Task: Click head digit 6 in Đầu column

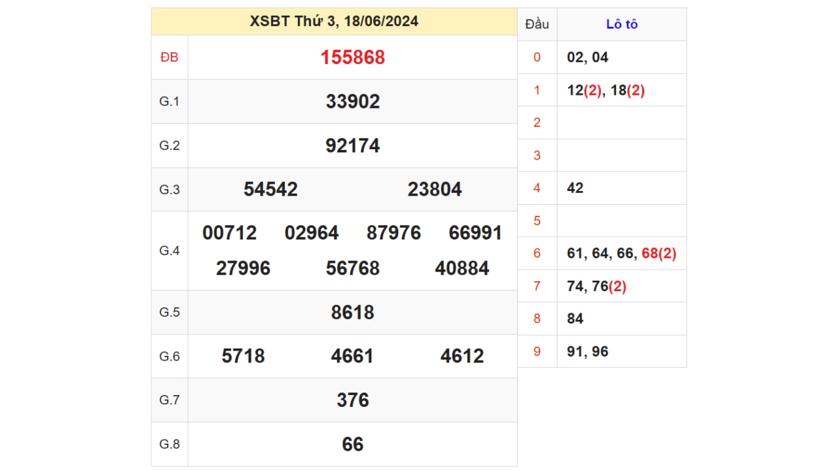Action: click(537, 254)
